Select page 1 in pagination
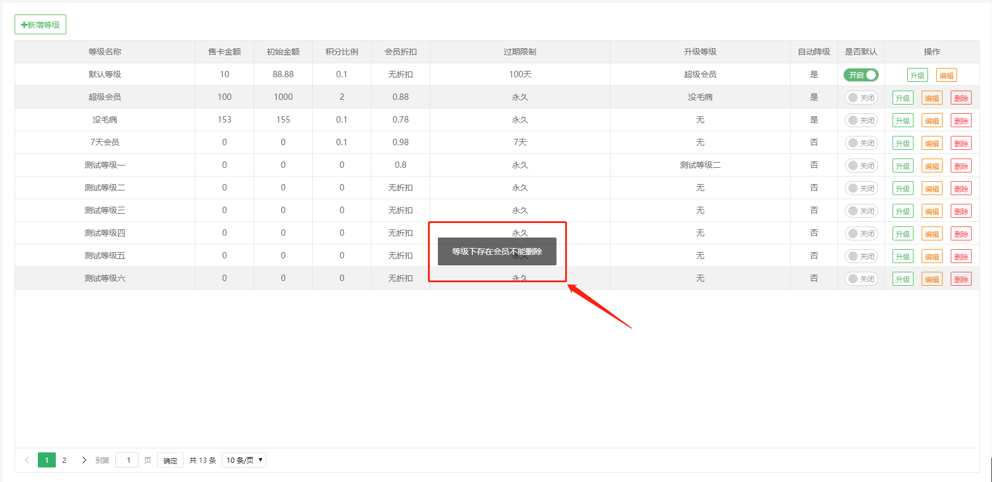This screenshot has width=992, height=482. click(x=47, y=460)
